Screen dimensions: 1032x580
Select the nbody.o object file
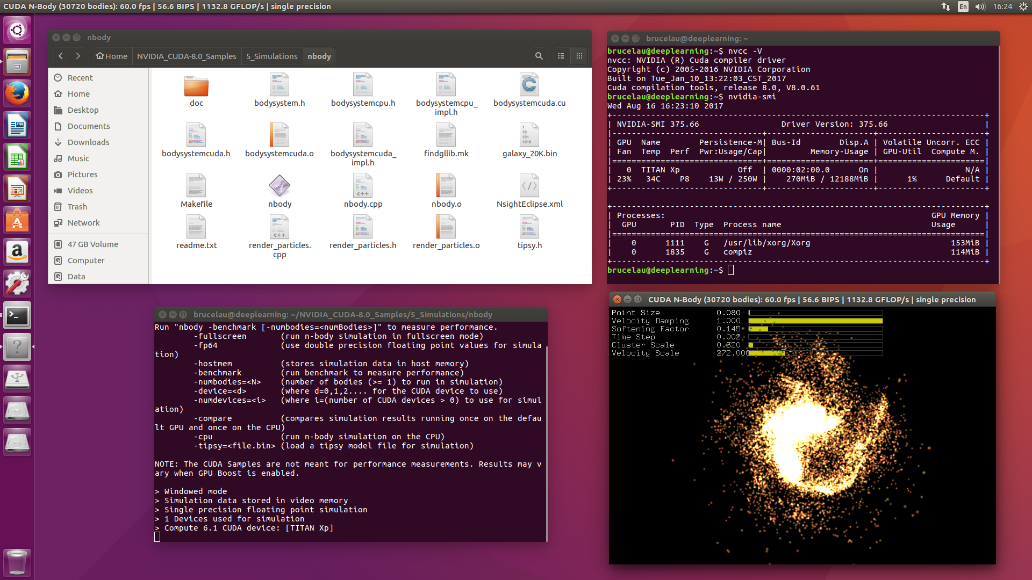446,186
